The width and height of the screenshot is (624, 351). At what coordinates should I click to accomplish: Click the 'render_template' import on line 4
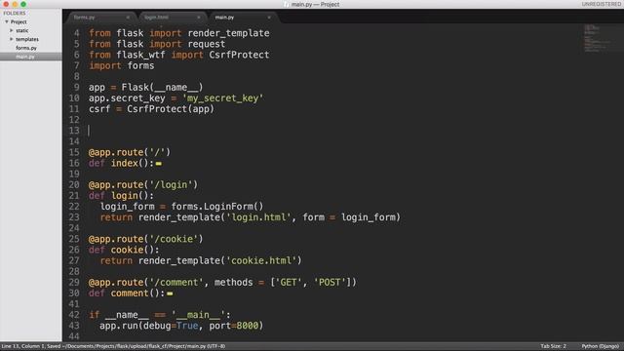coord(228,33)
